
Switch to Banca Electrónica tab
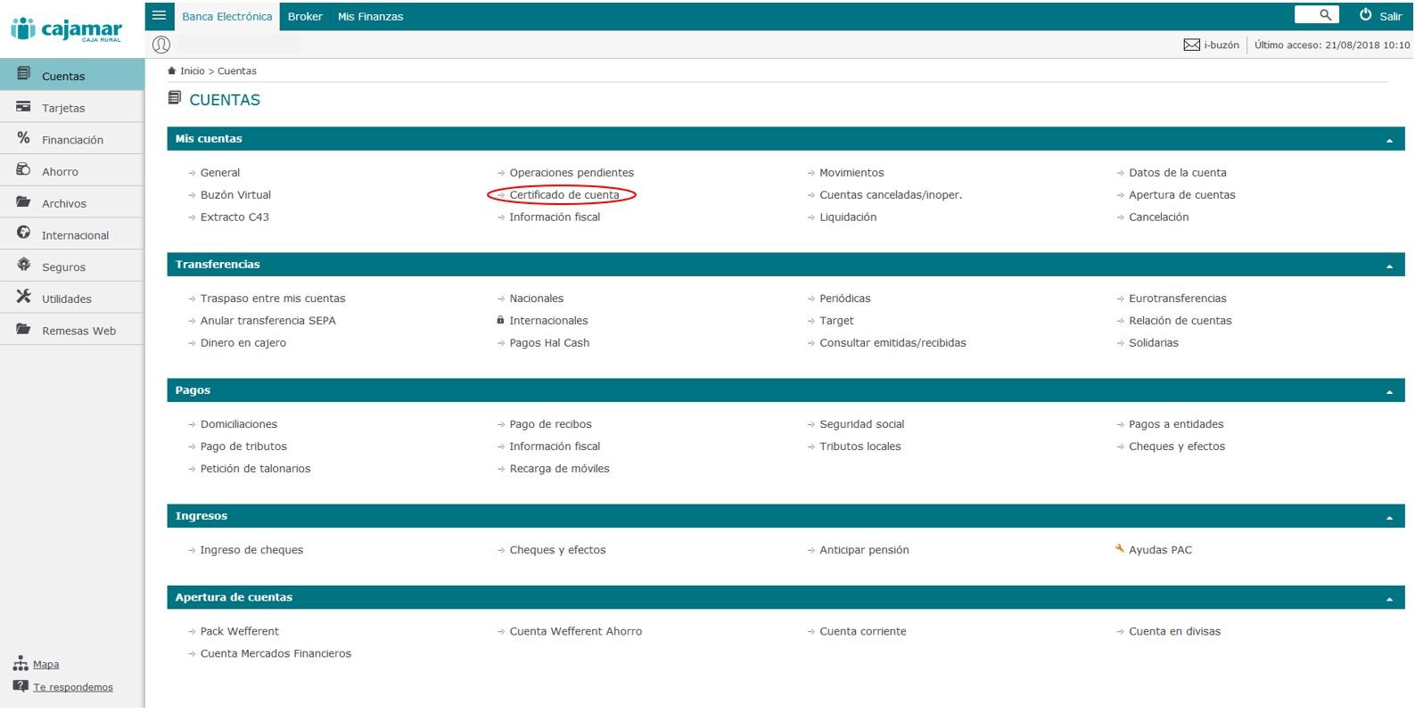[226, 16]
